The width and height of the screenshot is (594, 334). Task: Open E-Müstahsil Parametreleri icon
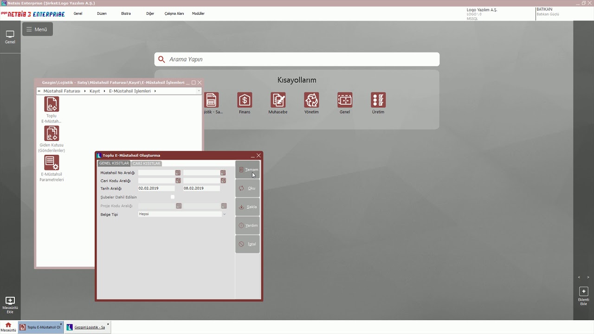tap(52, 163)
